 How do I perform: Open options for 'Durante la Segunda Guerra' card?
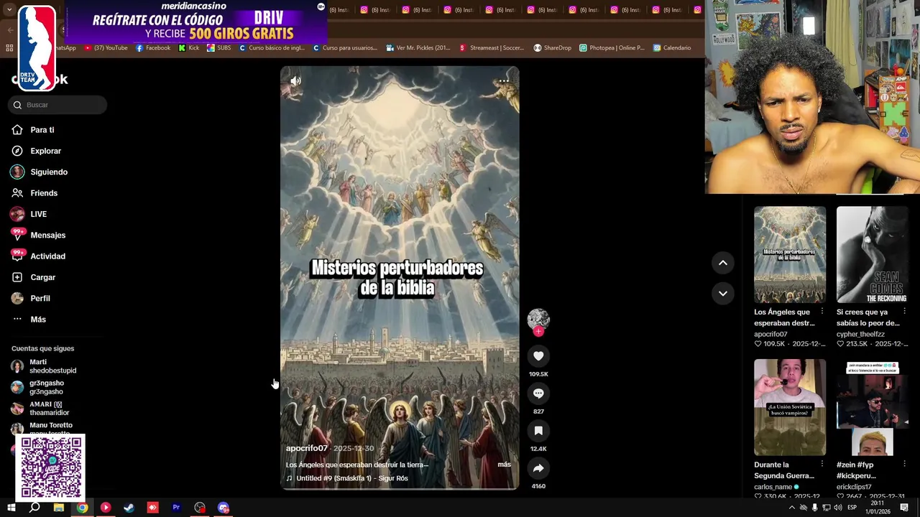[x=822, y=465]
